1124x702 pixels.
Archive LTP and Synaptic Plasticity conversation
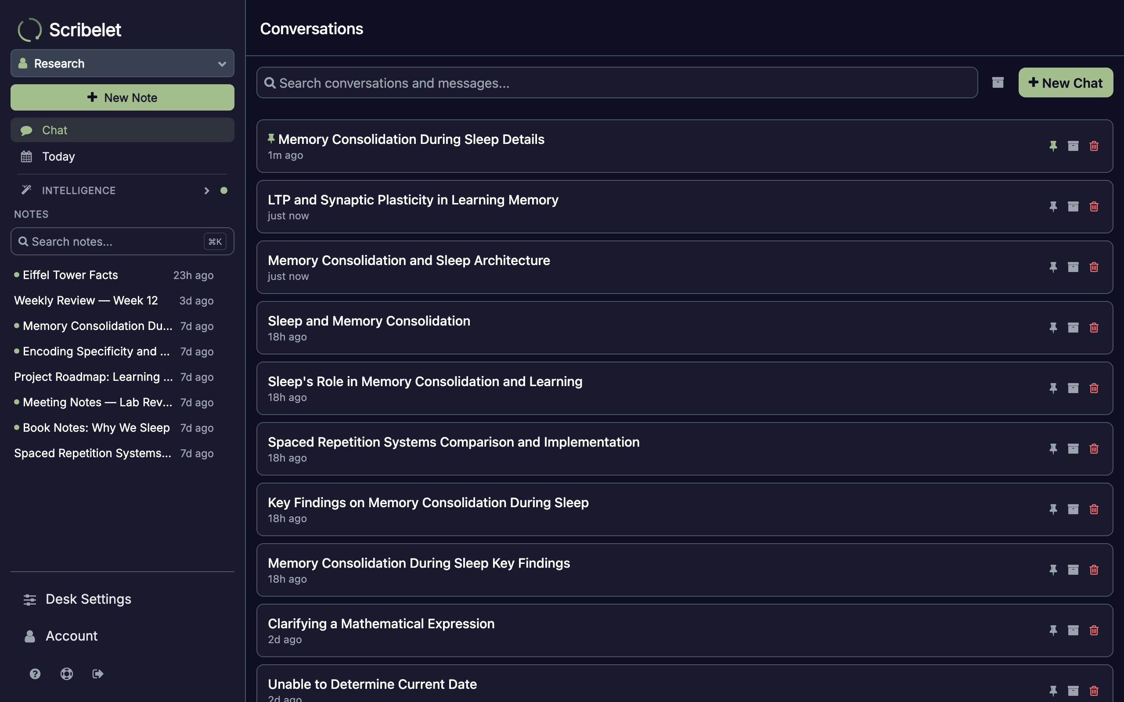[1073, 206]
